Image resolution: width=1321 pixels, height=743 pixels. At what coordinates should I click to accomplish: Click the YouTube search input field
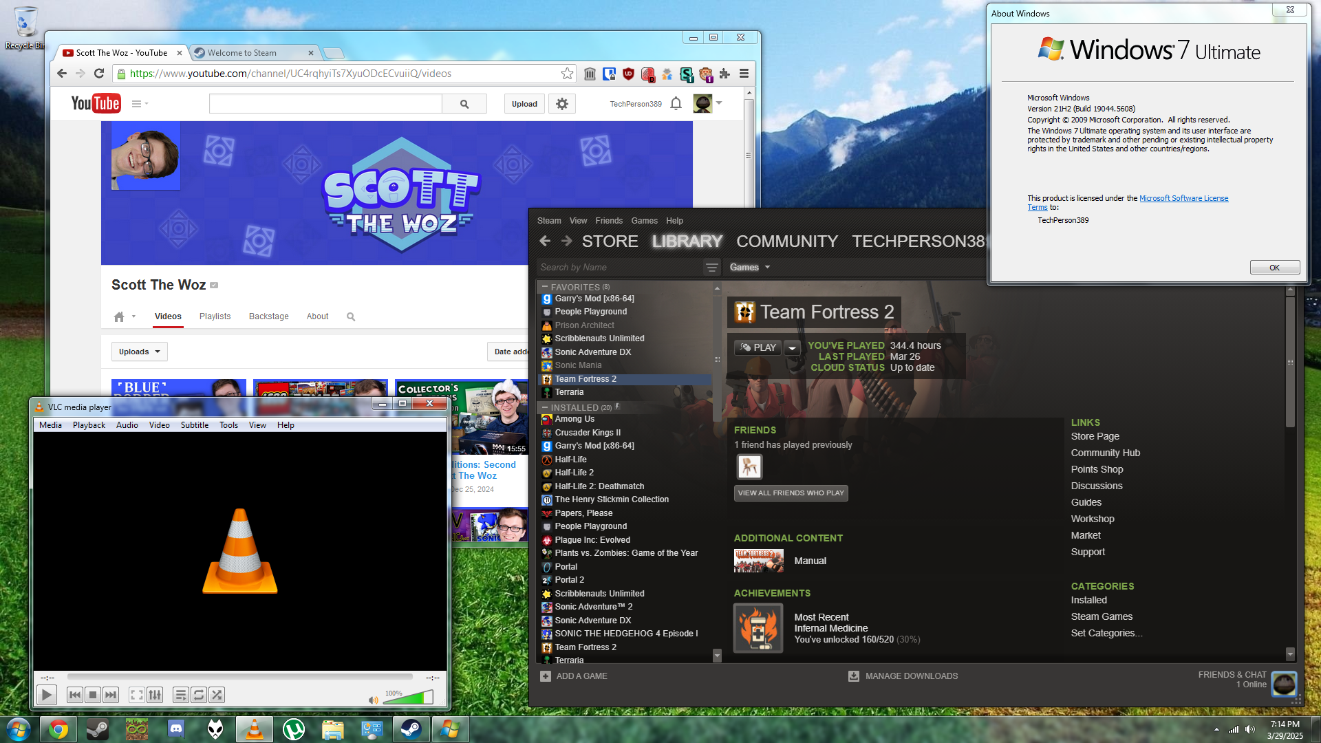[x=325, y=104]
